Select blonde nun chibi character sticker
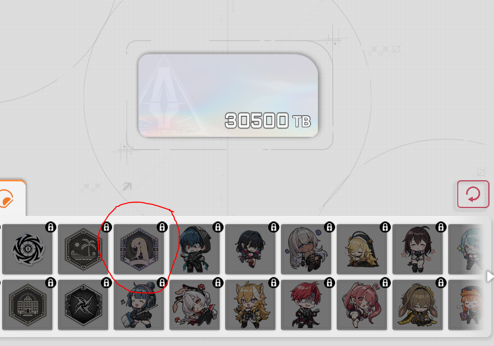 (362, 249)
